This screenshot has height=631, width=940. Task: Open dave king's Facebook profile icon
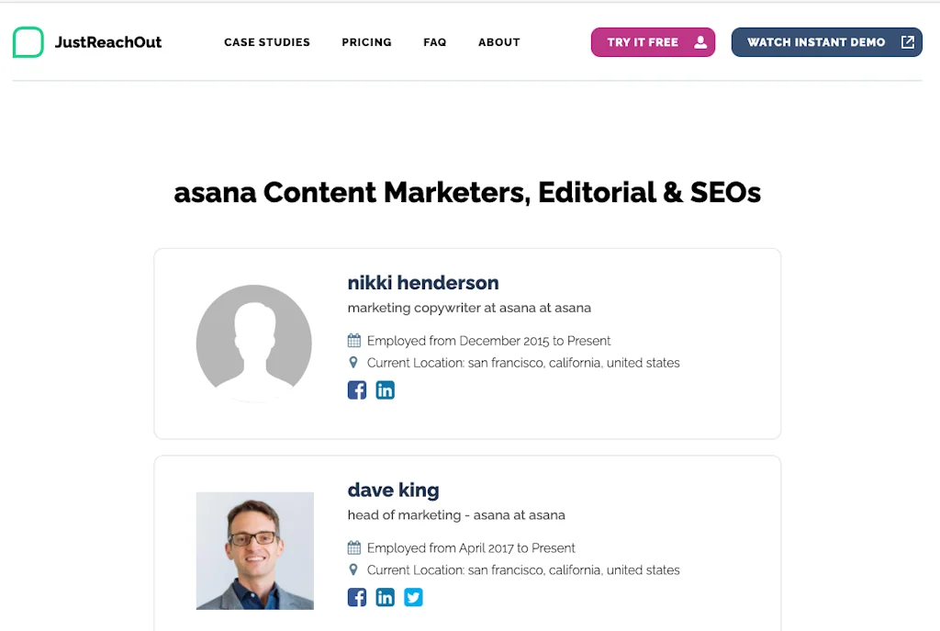[x=357, y=598]
